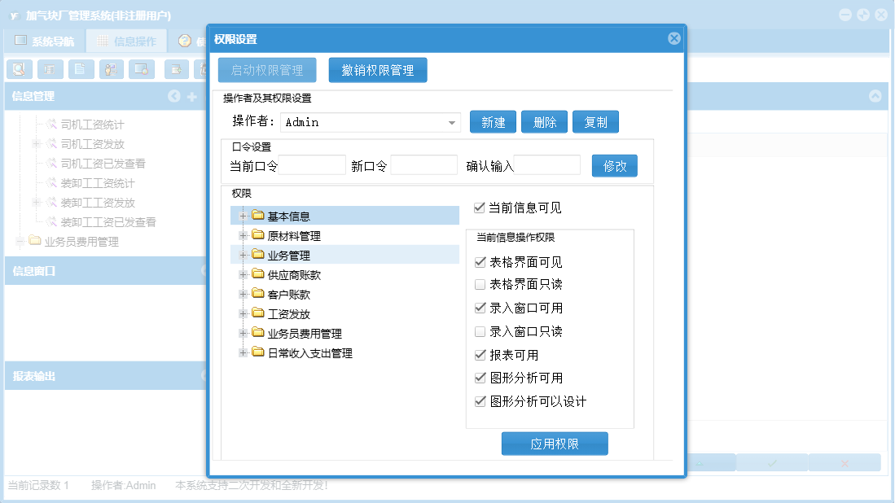Click the green checkmark confirm button in main window
Screen dimensions: 895x503
[x=772, y=463]
